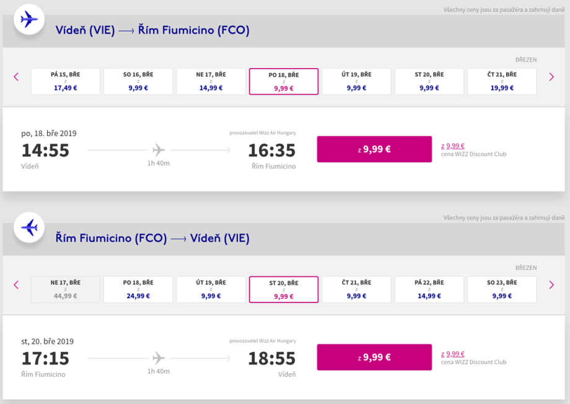
Task: Show later outbound dates with the right arrow
Action: 551,77
